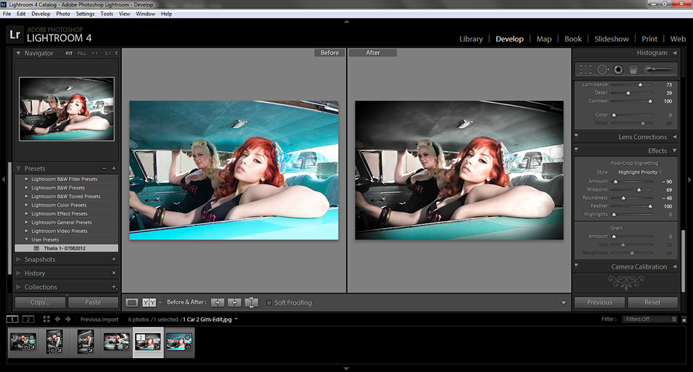693x372 pixels.
Task: Copy After settings to Before
Action: pyautogui.click(x=234, y=302)
